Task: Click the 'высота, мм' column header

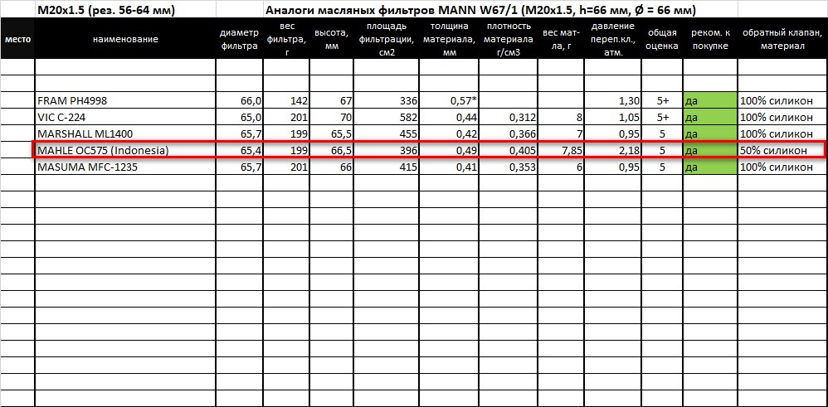Action: point(331,38)
